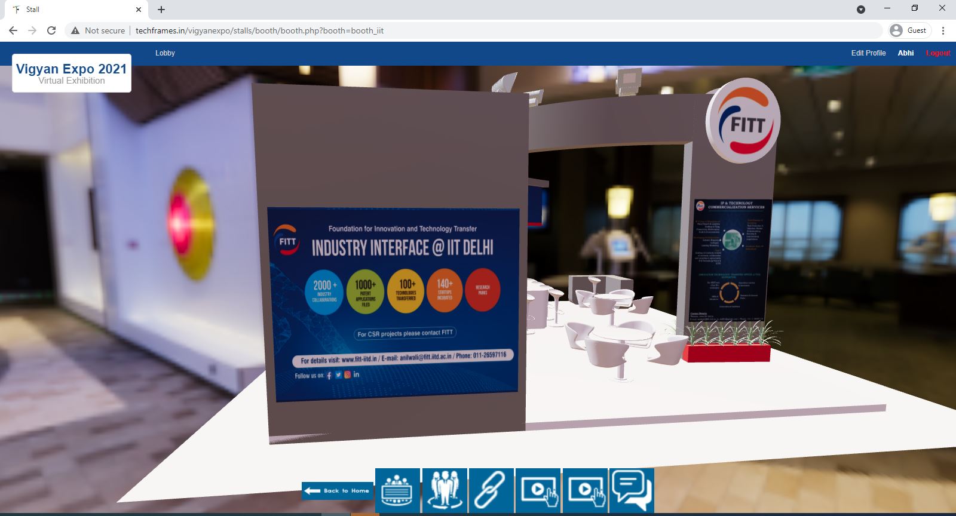Viewport: 956px width, 516px height.
Task: Click the people group icon
Action: [445, 490]
